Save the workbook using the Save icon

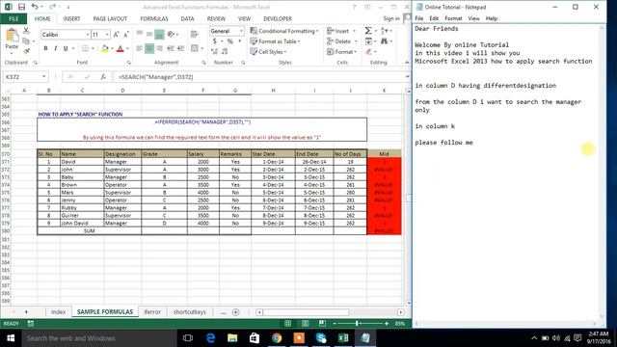(x=21, y=7)
